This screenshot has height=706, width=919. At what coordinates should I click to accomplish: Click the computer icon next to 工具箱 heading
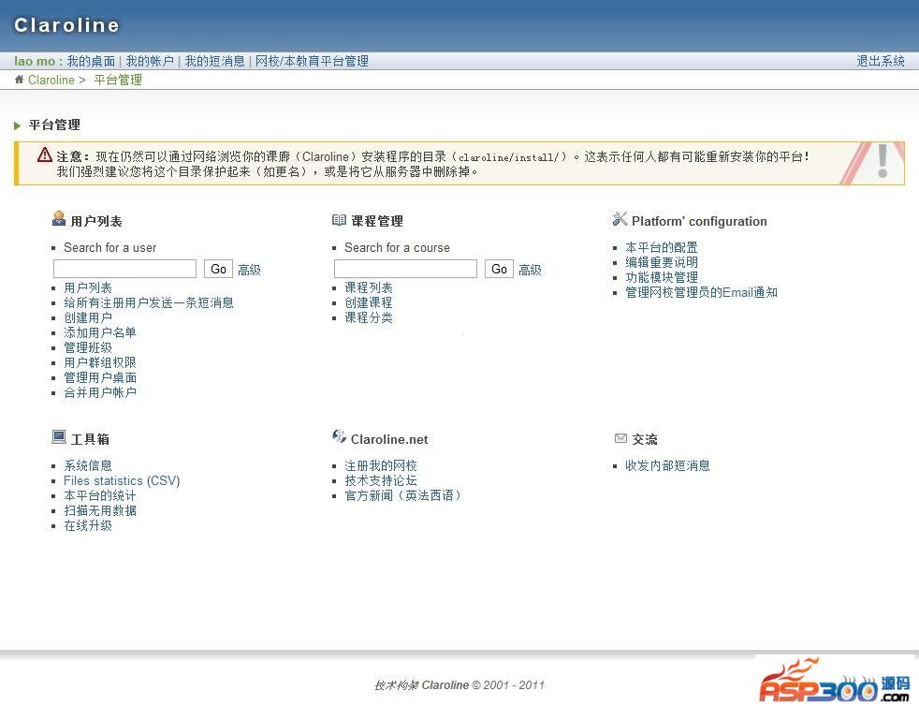pos(59,437)
